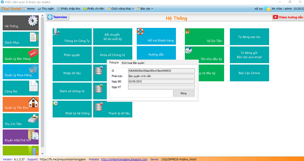Open Phiếu nhập kho from toolbar
The image size is (304, 161).
tap(69, 9)
